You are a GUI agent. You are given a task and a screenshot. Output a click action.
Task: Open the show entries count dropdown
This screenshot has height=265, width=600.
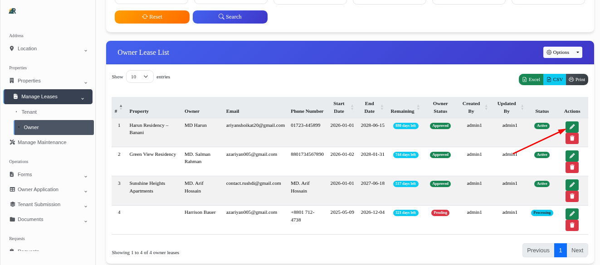click(140, 77)
